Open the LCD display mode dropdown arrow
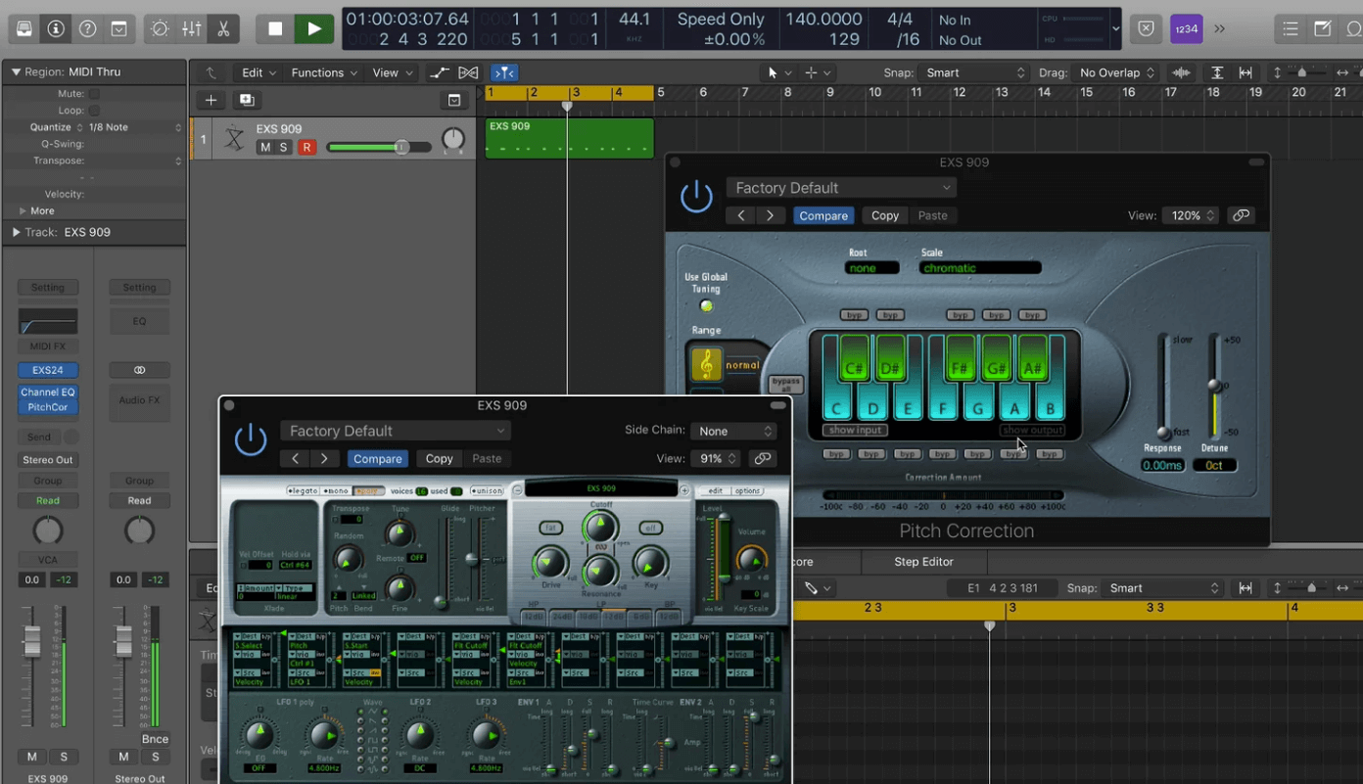Viewport: 1363px width, 784px height. (x=1115, y=29)
